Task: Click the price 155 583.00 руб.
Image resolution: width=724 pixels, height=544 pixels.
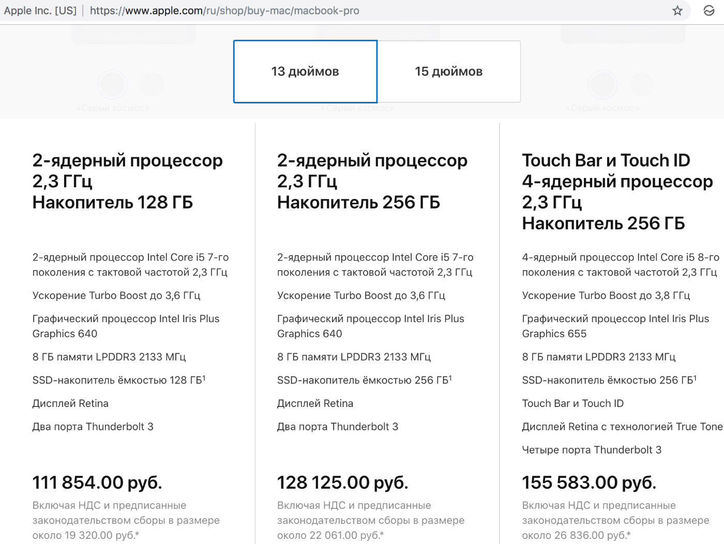Action: (589, 482)
